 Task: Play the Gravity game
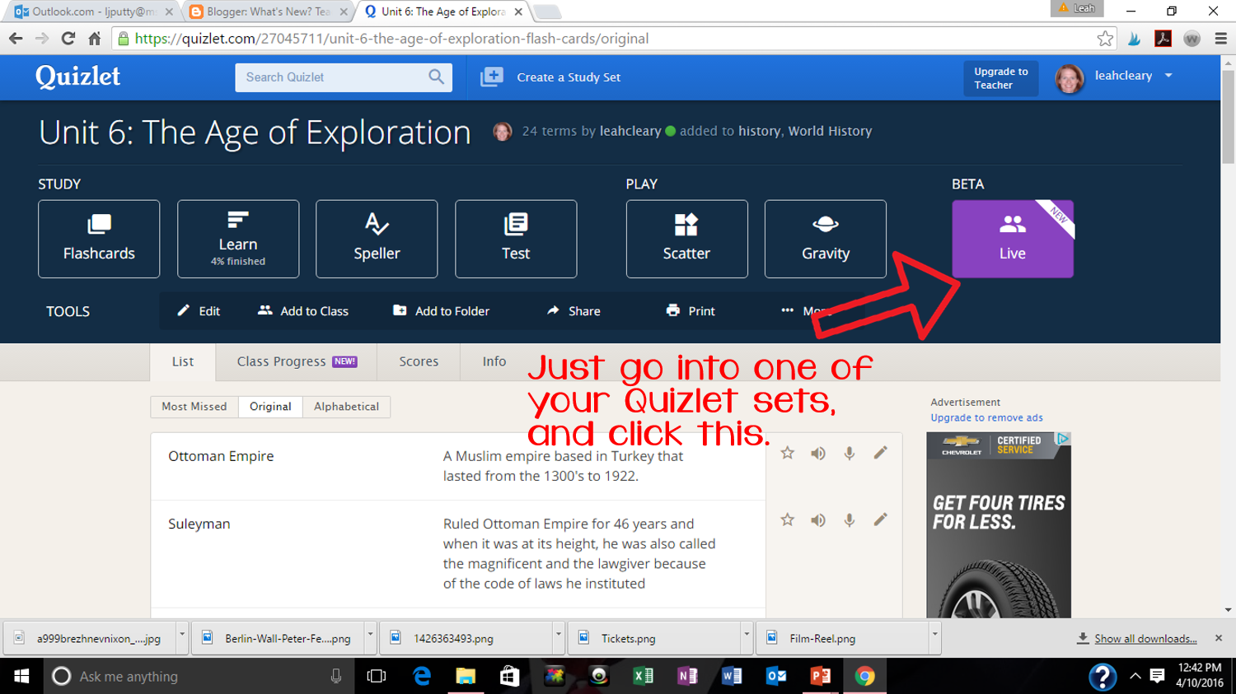tap(826, 239)
